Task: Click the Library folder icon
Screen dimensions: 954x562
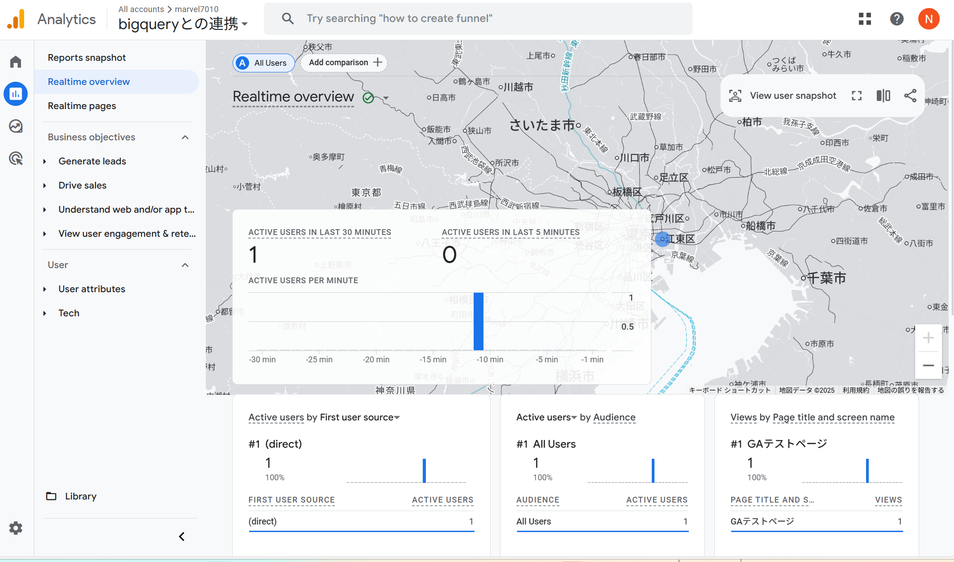Action: (51, 496)
